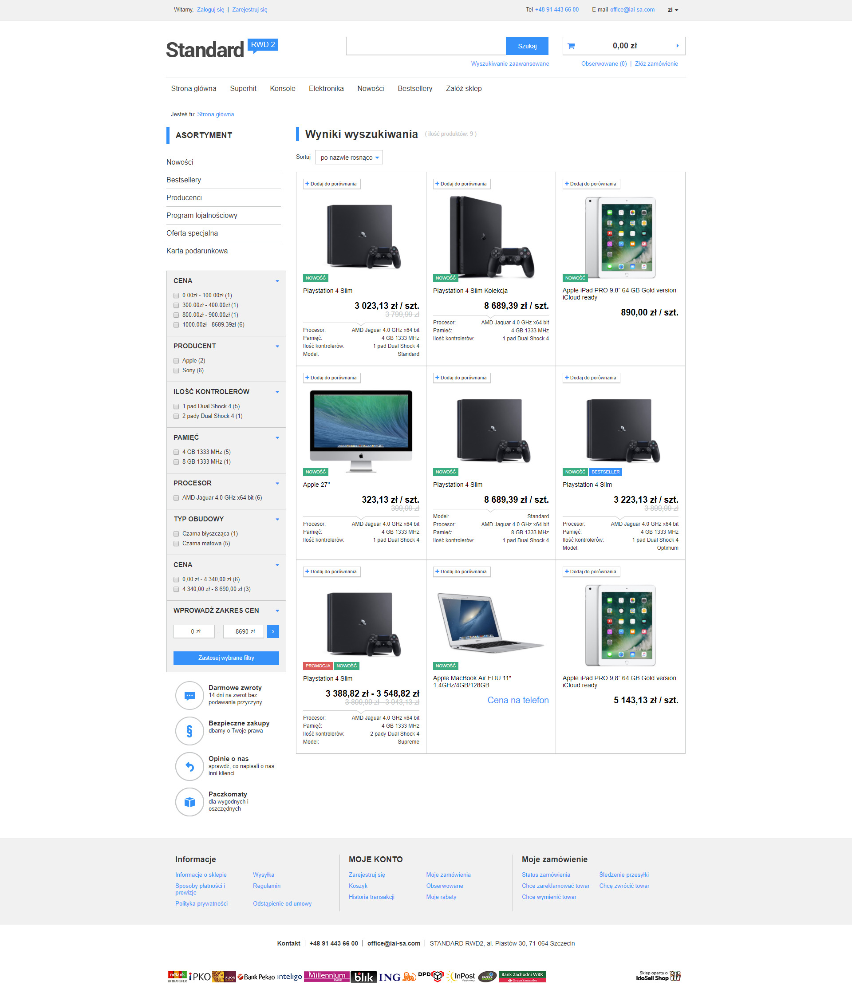852x1001 pixels.
Task: Click the BLIK payment logo
Action: [363, 977]
